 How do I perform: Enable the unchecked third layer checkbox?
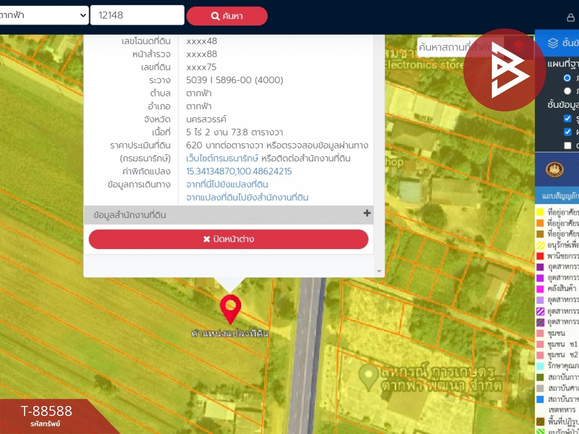pos(568,145)
